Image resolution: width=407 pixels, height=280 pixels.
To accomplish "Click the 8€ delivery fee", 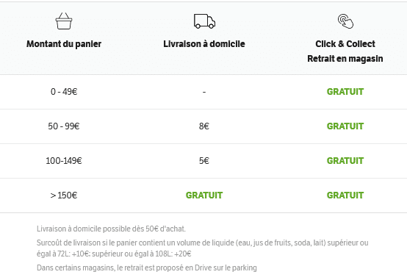I will [x=204, y=126].
